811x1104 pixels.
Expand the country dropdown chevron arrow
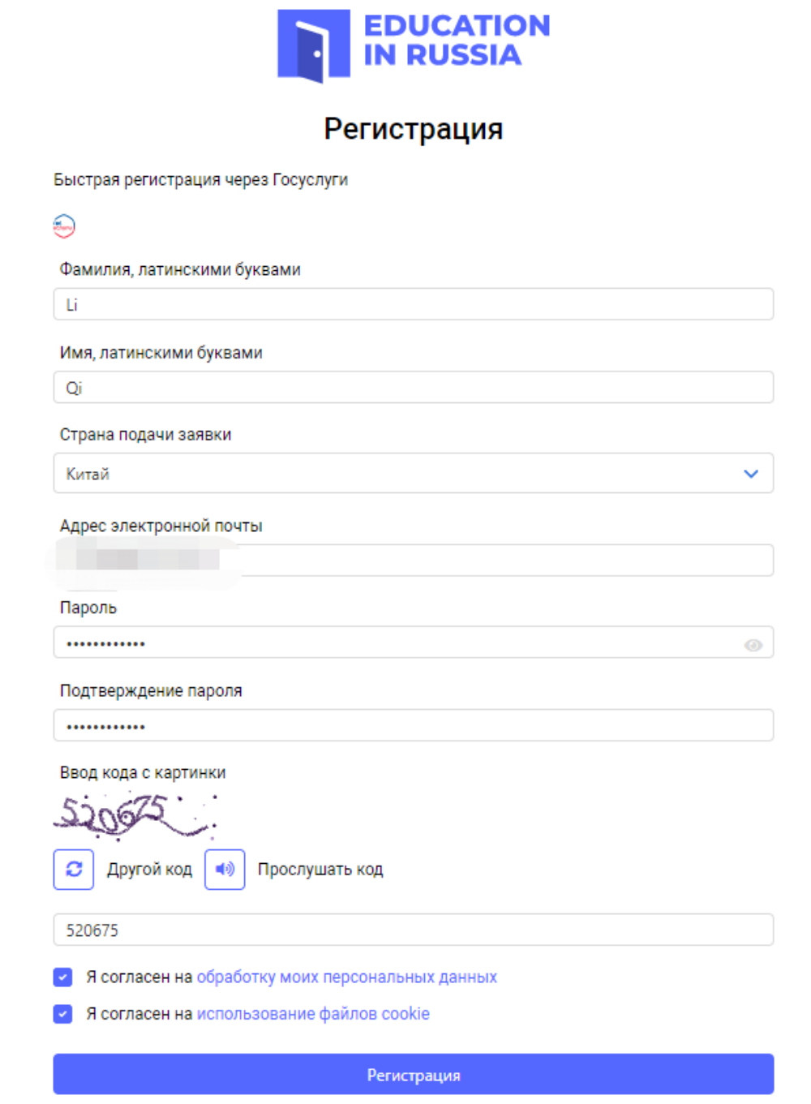click(x=751, y=474)
